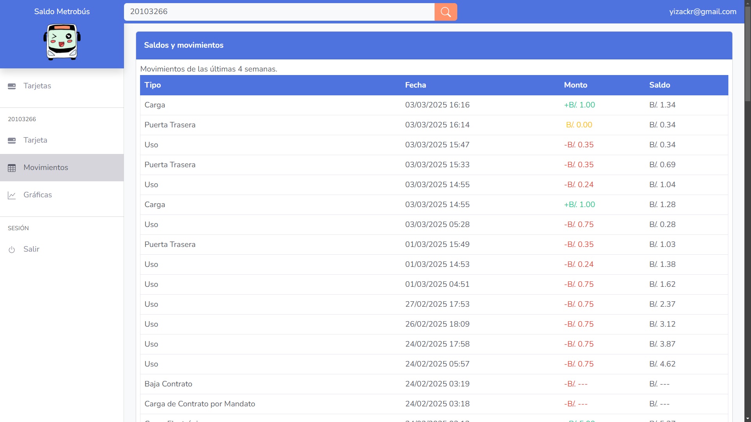The height and width of the screenshot is (422, 751).
Task: Click the card icon beside Tarjeta
Action: (12, 140)
